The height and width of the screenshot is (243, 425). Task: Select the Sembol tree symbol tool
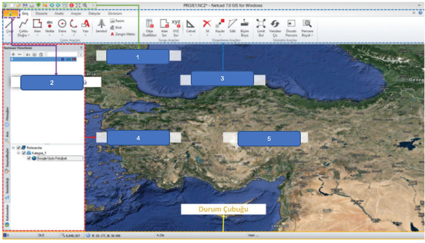[x=101, y=26]
